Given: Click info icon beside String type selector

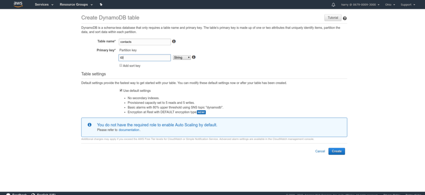Looking at the screenshot, I should coord(194,58).
